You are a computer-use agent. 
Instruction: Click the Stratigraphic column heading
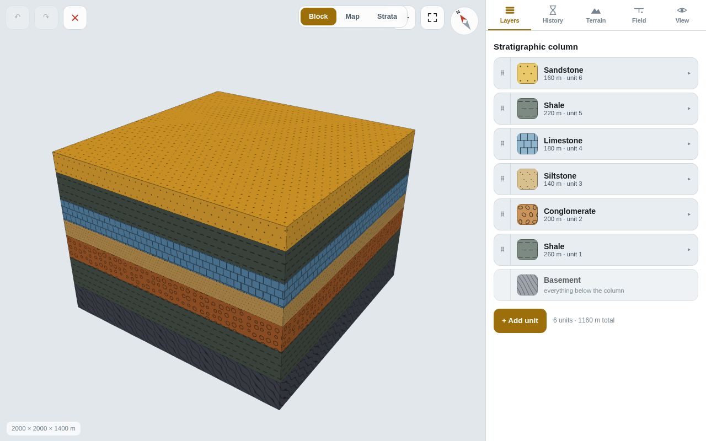pyautogui.click(x=536, y=47)
